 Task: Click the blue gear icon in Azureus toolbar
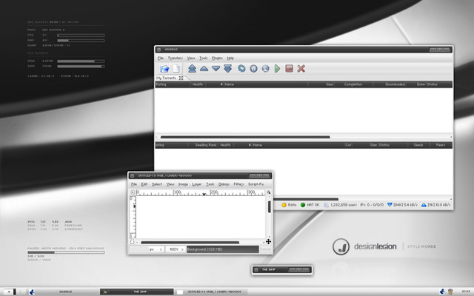241,69
